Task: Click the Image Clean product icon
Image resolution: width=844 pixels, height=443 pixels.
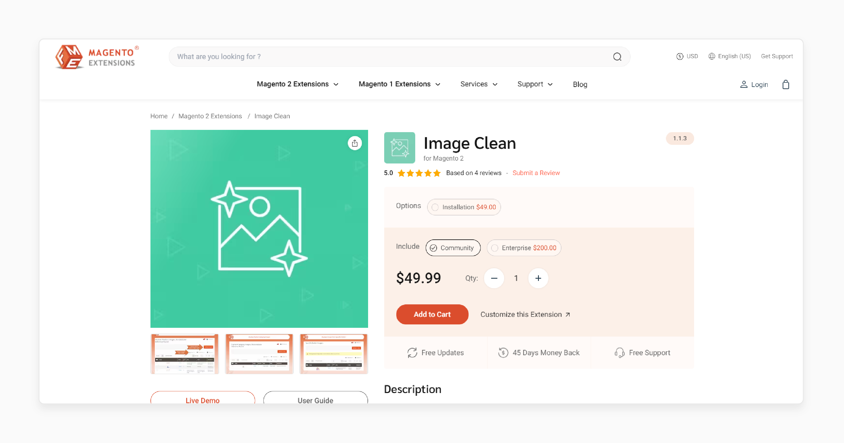Action: pyautogui.click(x=399, y=148)
